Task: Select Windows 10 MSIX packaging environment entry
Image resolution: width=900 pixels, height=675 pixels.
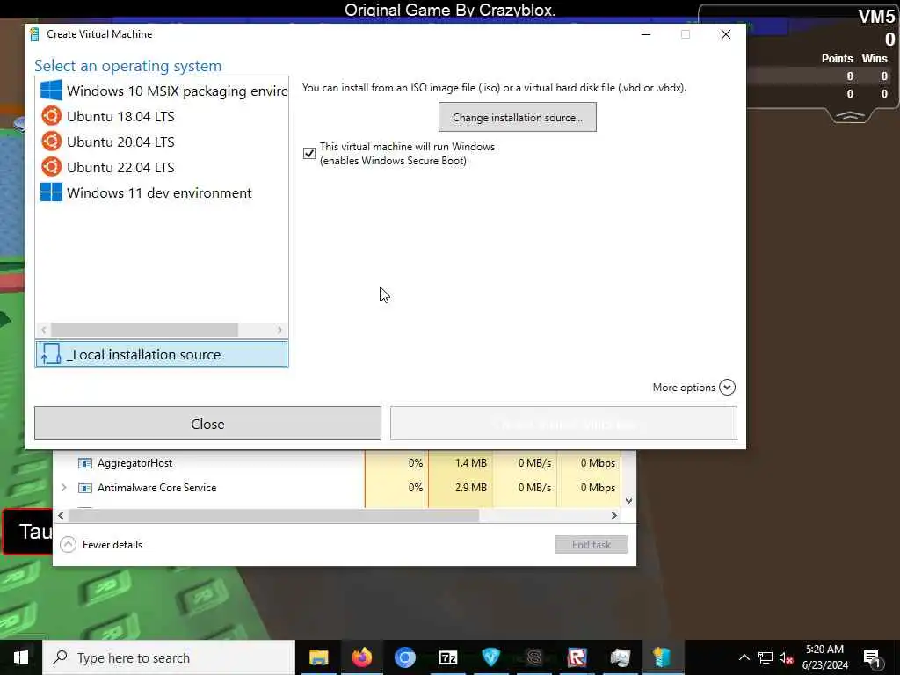Action: [162, 91]
